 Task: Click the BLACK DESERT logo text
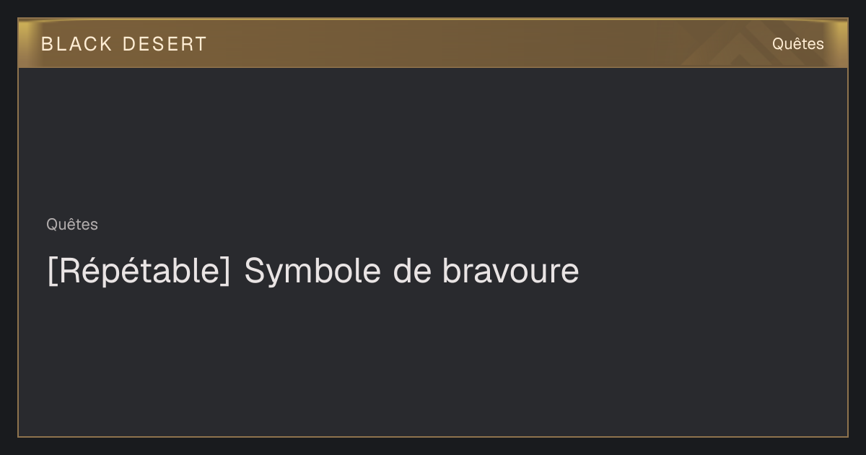pyautogui.click(x=124, y=44)
